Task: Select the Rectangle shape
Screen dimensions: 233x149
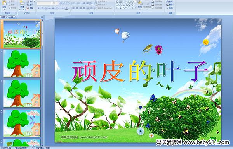Action: (129, 2)
